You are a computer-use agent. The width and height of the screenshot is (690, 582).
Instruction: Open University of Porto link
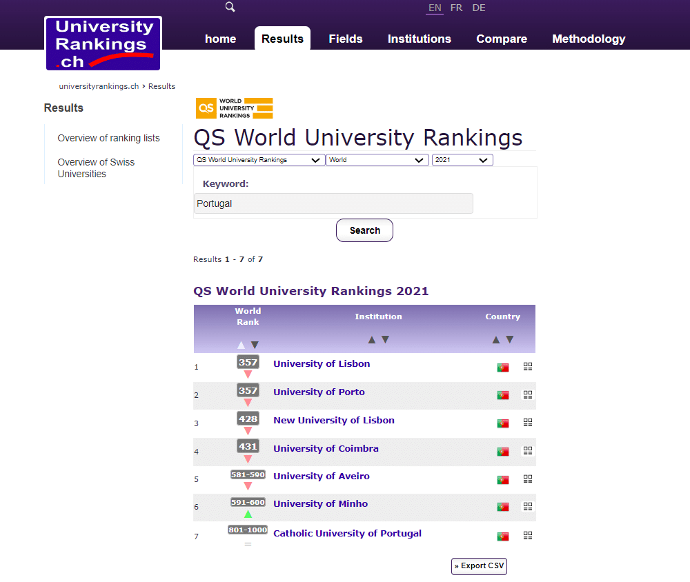319,392
